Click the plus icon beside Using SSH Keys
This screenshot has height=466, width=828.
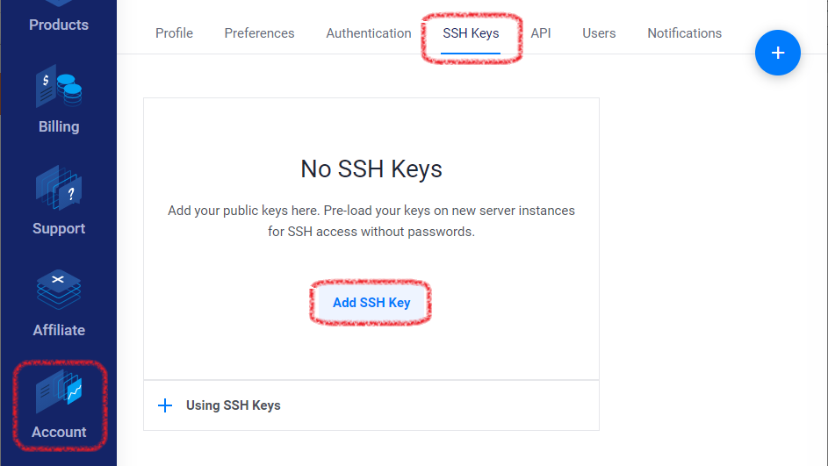pyautogui.click(x=165, y=405)
